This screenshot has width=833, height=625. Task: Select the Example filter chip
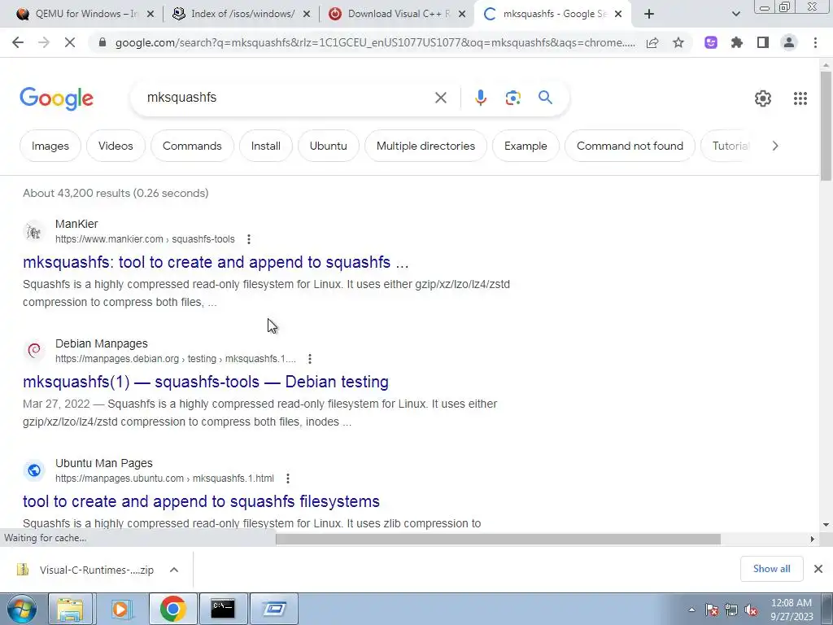[526, 146]
